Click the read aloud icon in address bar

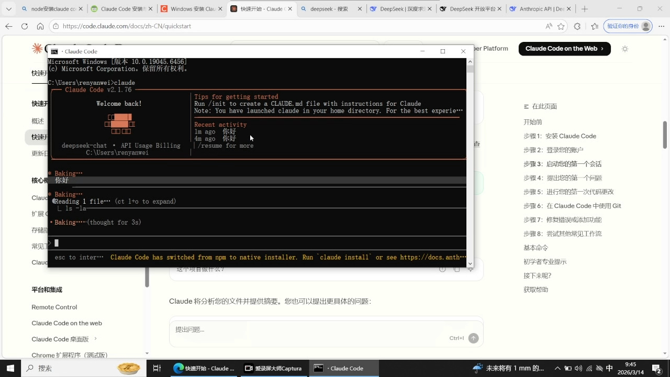(549, 26)
